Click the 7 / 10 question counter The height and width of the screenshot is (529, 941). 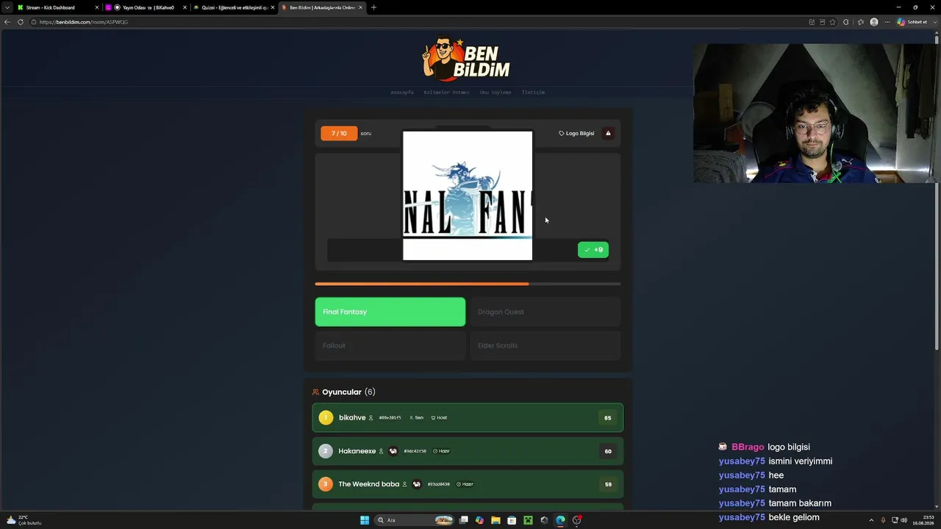tap(339, 133)
